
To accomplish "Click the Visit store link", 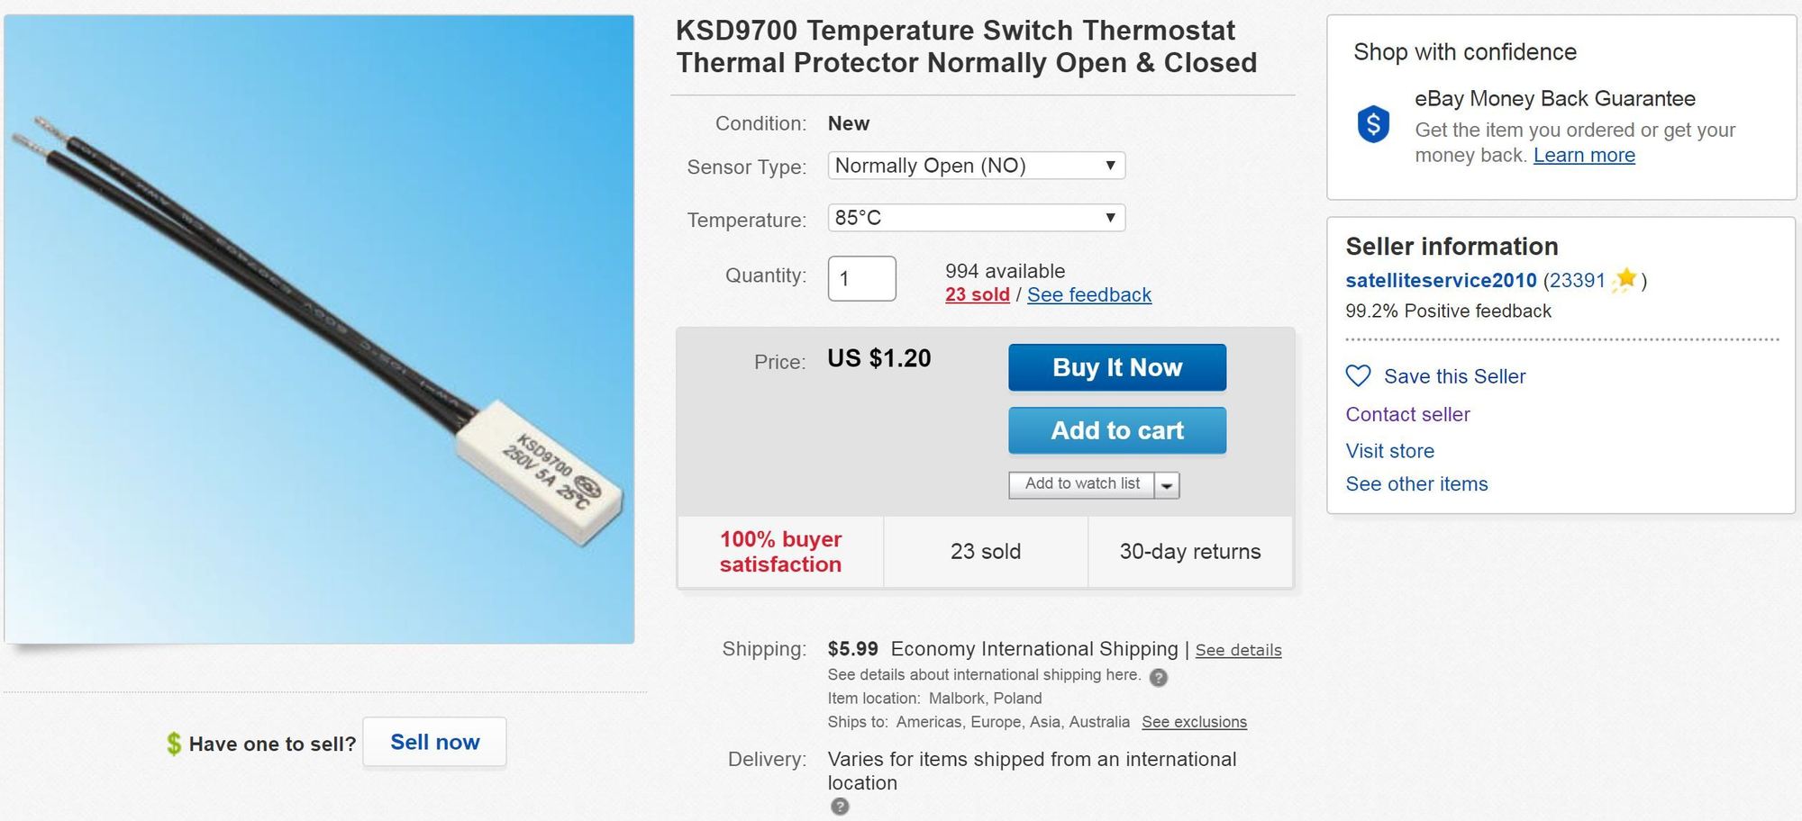I will coord(1389,451).
